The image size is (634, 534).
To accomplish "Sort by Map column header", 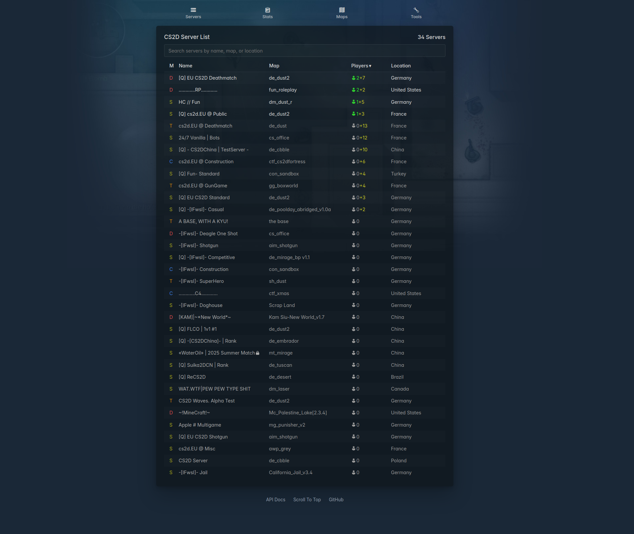I will (x=274, y=66).
